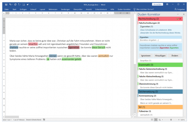
Task: Expand the Grammatik (3) section header
Action: (x=160, y=65)
